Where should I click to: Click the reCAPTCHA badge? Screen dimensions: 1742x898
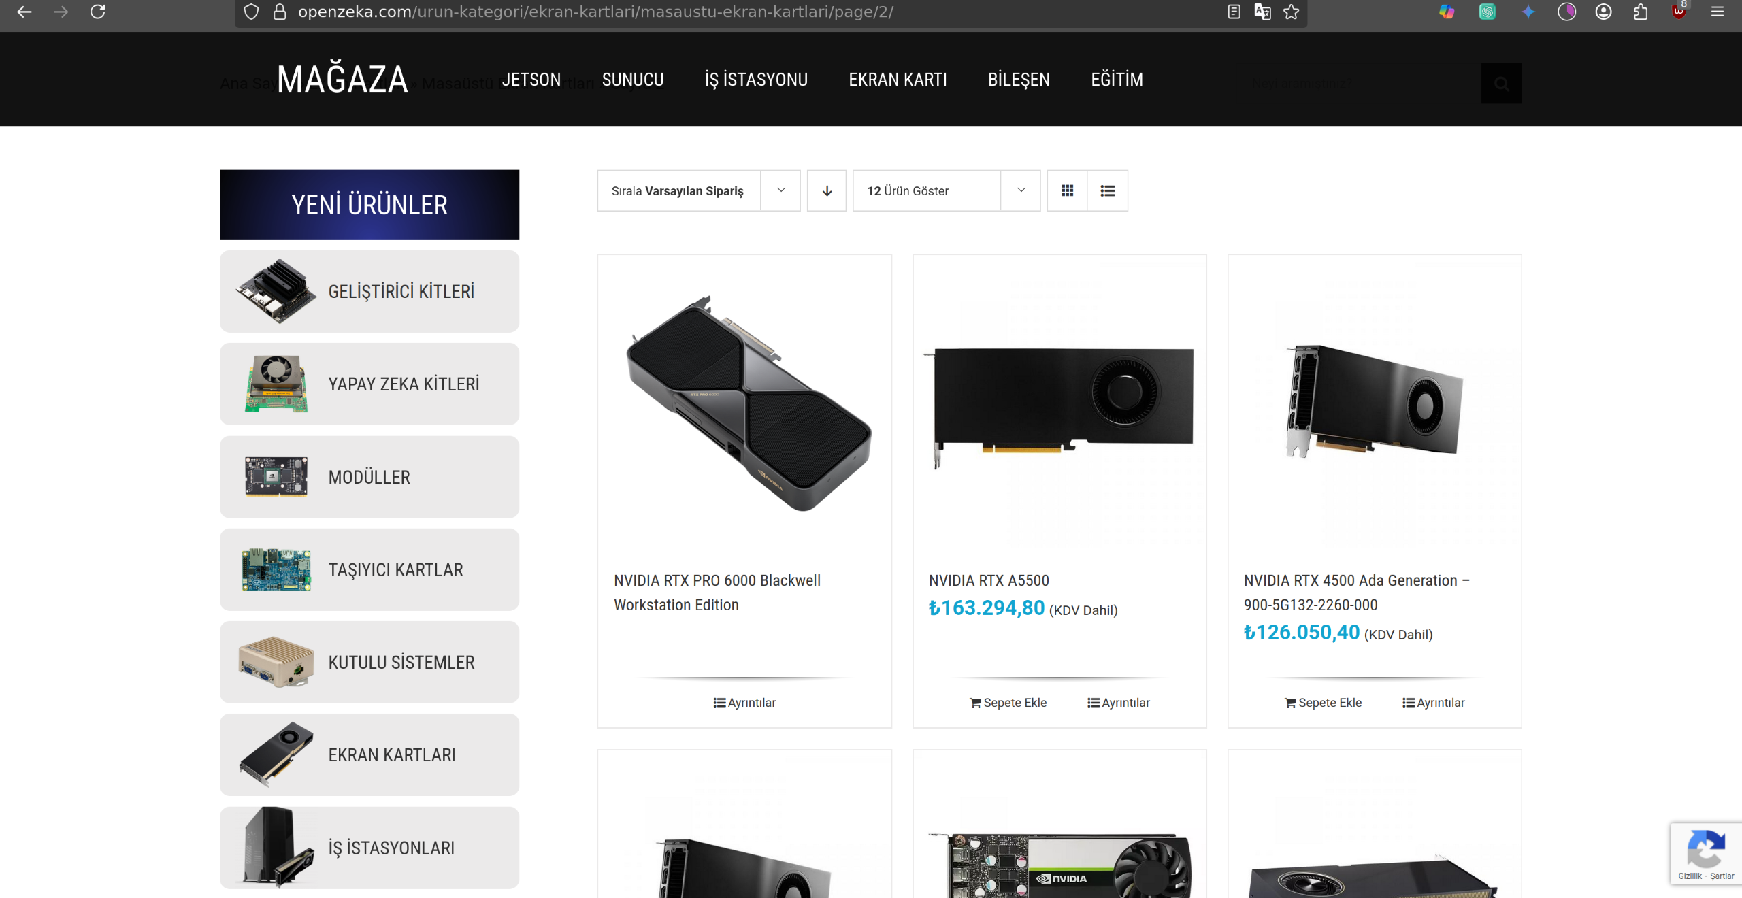1706,854
